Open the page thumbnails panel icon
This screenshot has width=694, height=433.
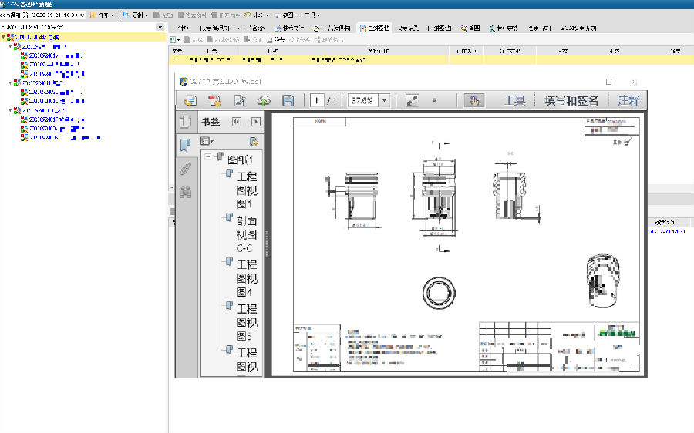(185, 122)
